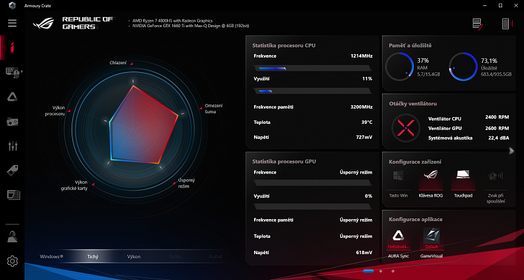Select the Tichý silent mode
The width and height of the screenshot is (524, 280).
tap(93, 257)
